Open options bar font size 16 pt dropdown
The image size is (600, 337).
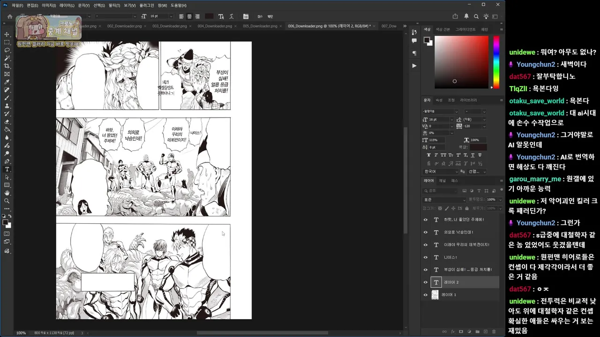(171, 16)
